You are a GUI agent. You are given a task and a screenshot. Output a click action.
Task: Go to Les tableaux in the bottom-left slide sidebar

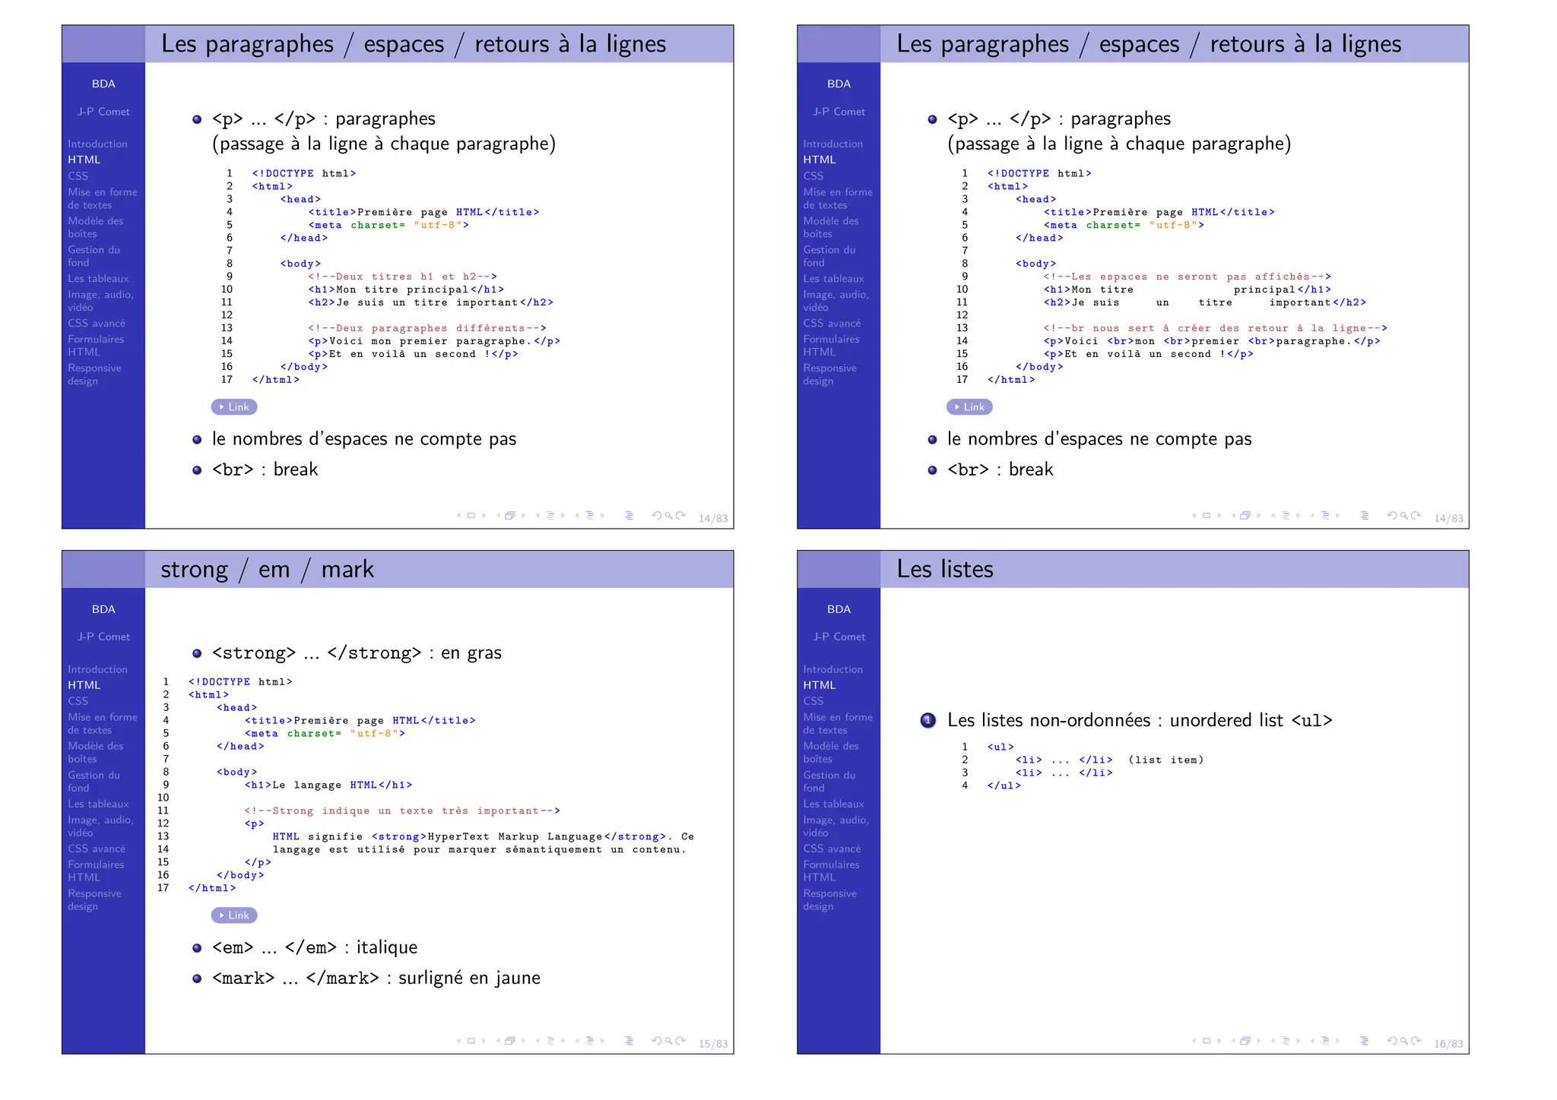(98, 804)
